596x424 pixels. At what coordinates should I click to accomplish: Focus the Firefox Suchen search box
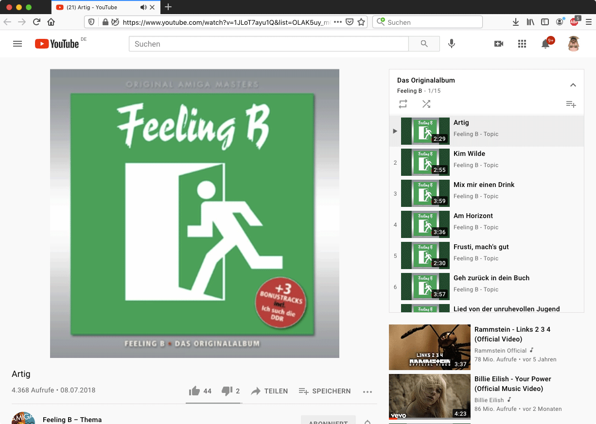427,22
